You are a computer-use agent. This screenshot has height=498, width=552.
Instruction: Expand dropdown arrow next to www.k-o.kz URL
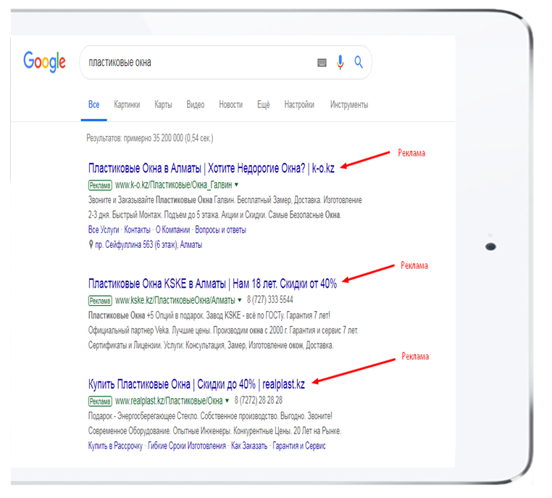click(x=236, y=185)
